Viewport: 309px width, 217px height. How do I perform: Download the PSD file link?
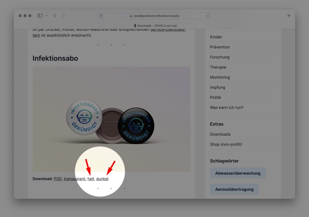[58, 179]
